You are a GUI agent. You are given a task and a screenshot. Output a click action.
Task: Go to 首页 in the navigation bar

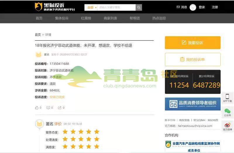click(x=39, y=18)
